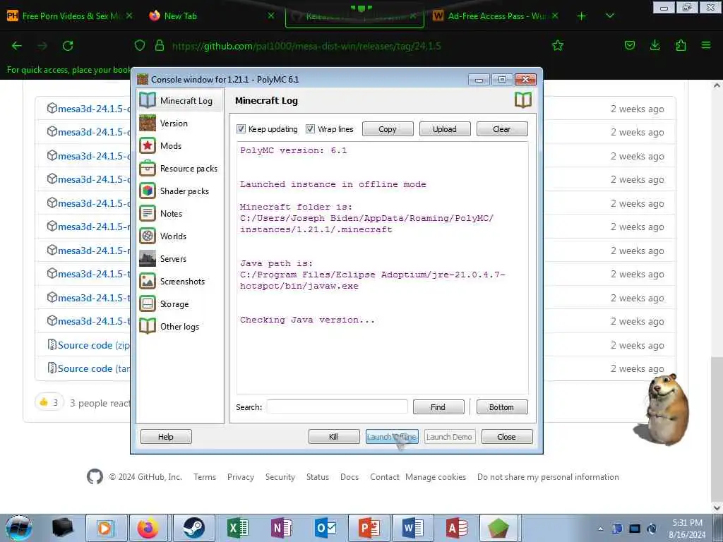Click the shield tracking protection icon

tap(140, 46)
